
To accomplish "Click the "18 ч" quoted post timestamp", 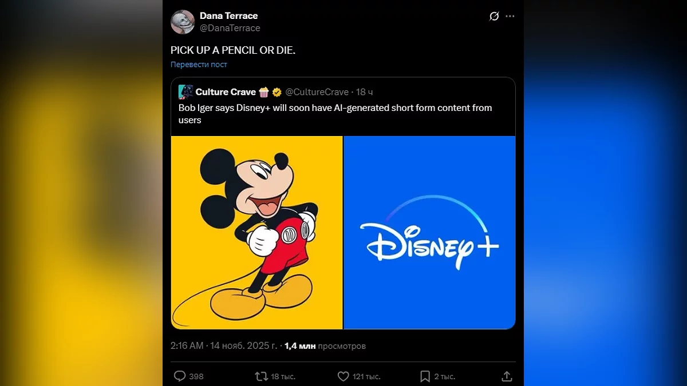I will coord(365,92).
